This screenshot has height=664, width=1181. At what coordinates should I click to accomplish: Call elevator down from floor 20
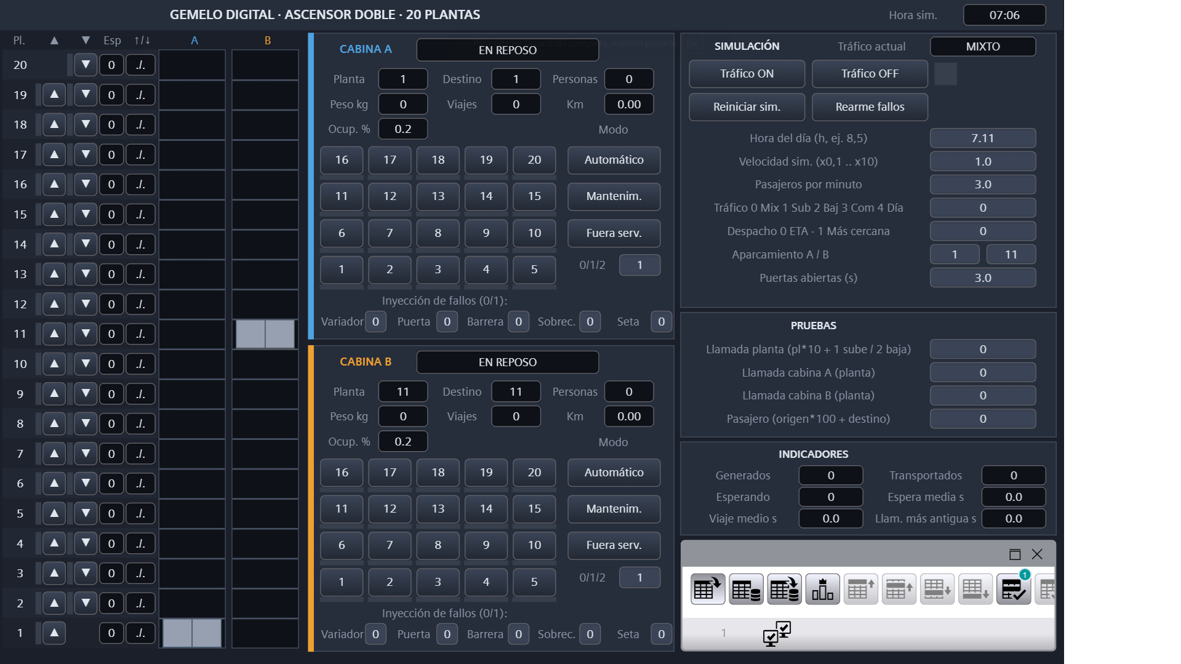click(x=86, y=65)
